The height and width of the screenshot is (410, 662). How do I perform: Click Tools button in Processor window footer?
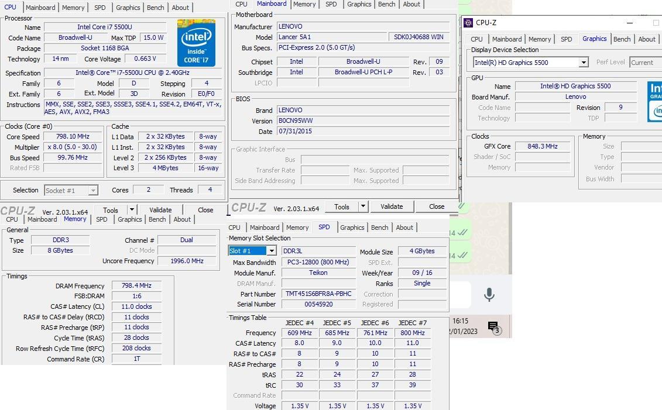[x=111, y=210]
